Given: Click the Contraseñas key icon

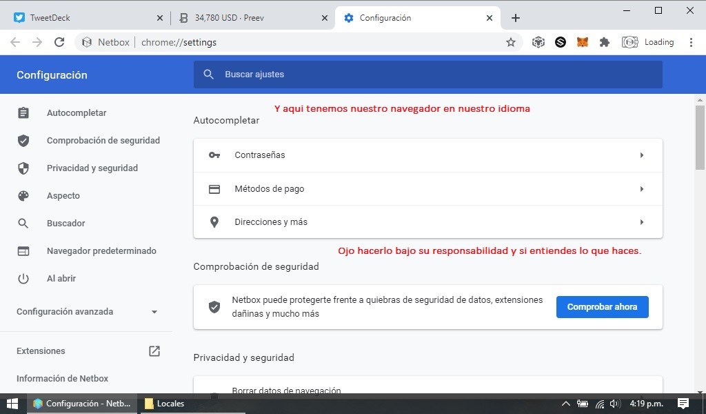Looking at the screenshot, I should pyautogui.click(x=214, y=155).
